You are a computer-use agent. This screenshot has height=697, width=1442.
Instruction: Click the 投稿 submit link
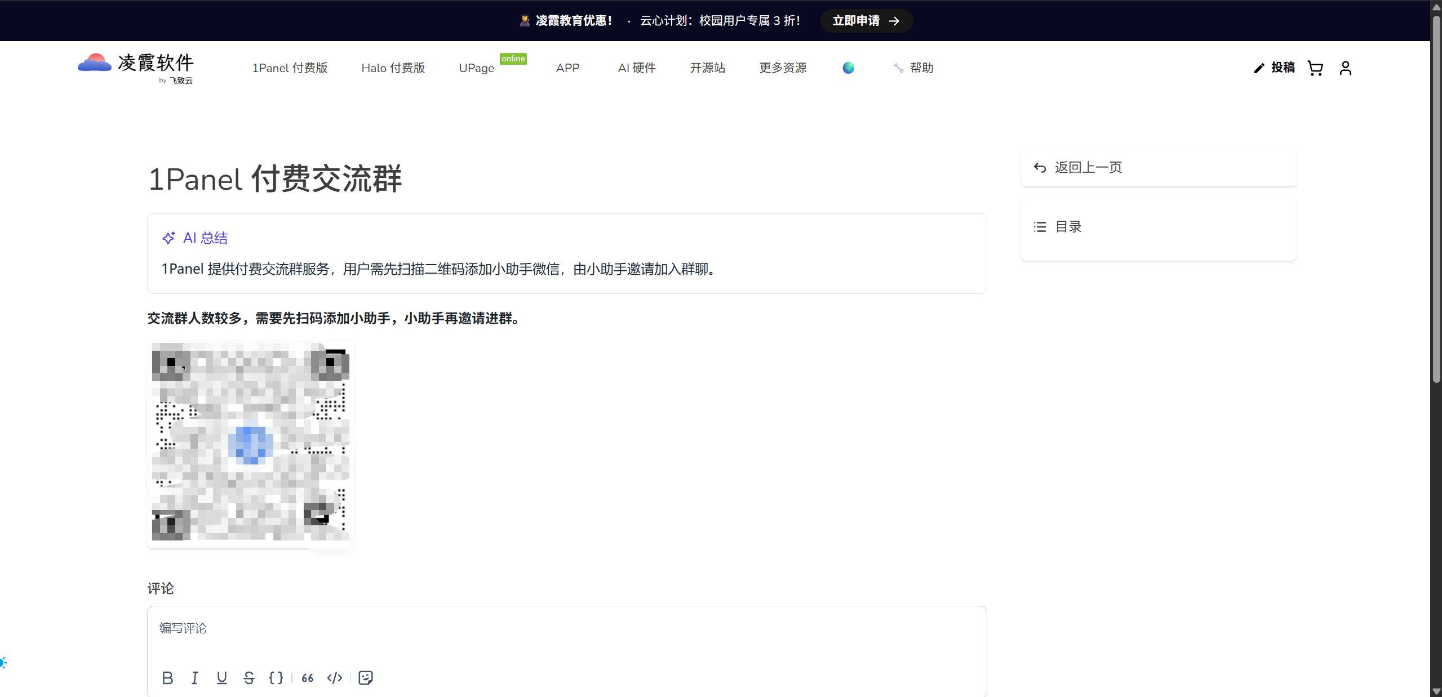(x=1275, y=68)
